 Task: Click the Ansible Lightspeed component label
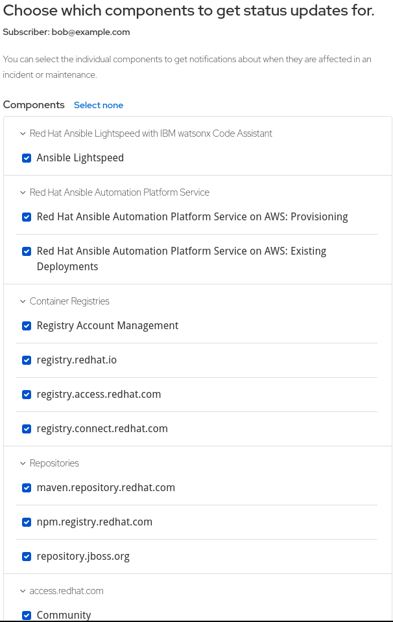click(x=80, y=158)
